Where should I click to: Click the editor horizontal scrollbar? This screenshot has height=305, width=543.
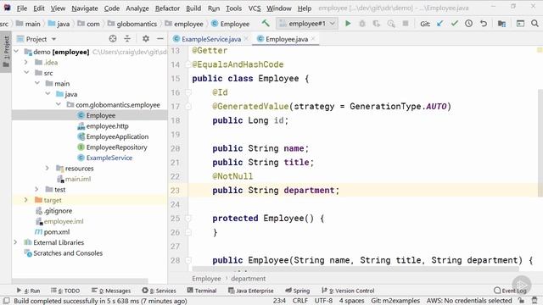355,268
